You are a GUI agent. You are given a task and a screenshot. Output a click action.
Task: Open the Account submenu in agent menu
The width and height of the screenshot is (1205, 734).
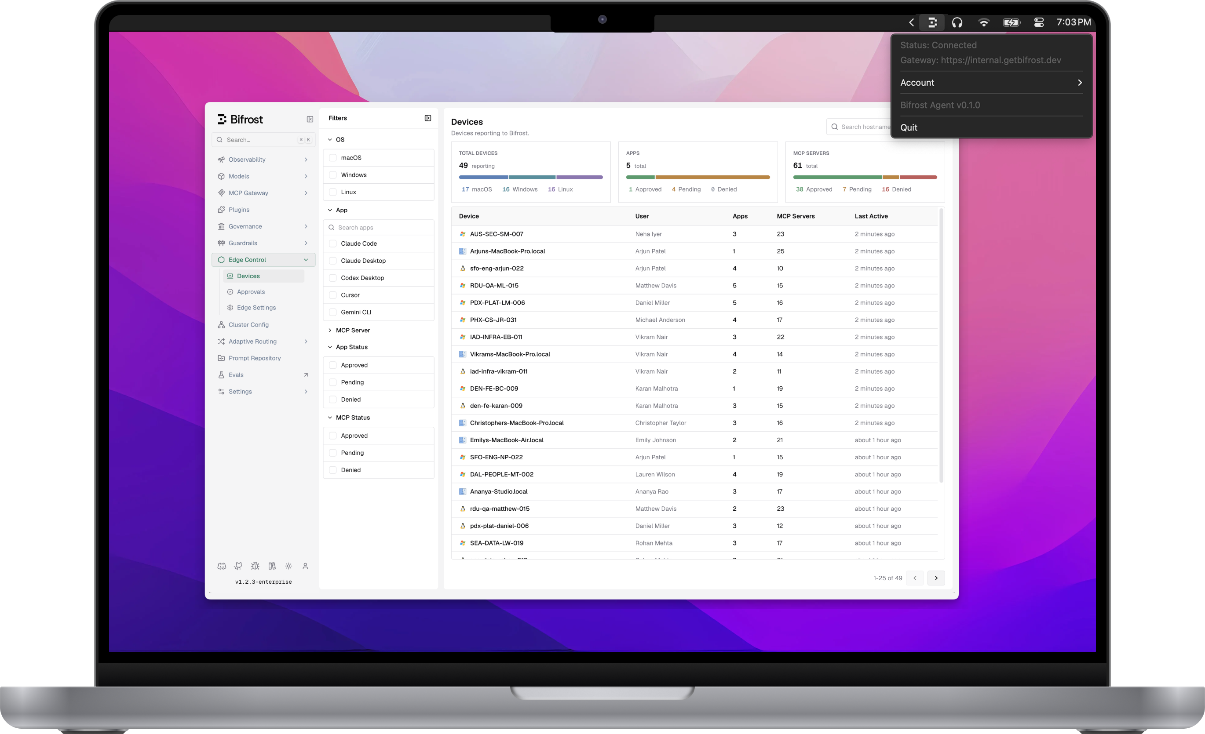coord(991,83)
